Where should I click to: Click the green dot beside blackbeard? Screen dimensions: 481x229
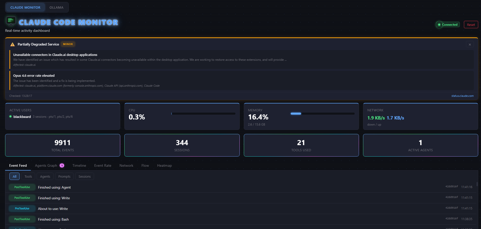pyautogui.click(x=10, y=117)
